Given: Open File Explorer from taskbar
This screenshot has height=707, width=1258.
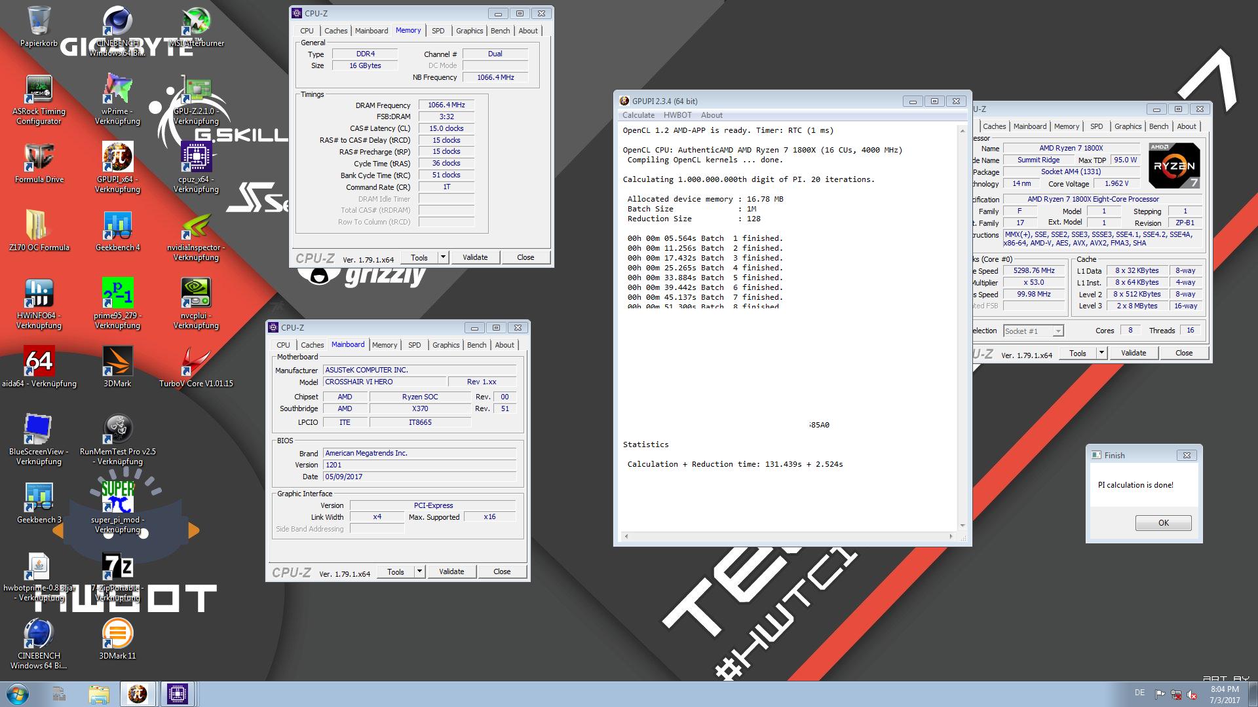Looking at the screenshot, I should pyautogui.click(x=98, y=694).
